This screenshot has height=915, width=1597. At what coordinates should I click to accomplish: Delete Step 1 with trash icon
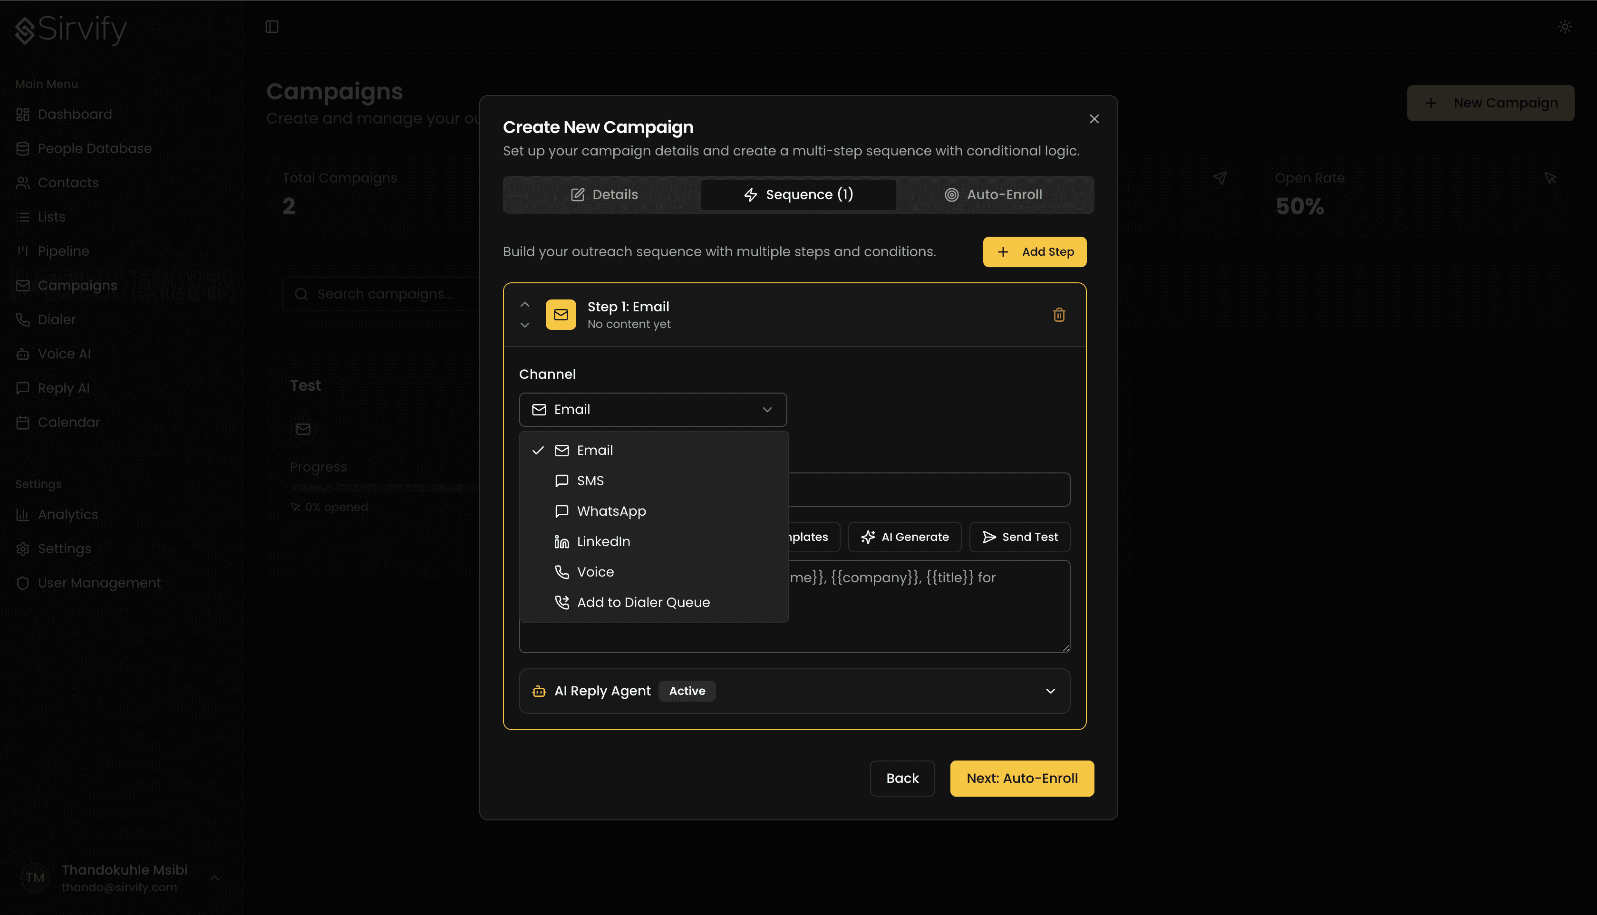[1058, 315]
